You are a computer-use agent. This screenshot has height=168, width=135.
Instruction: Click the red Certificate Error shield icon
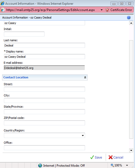[x=107, y=10]
